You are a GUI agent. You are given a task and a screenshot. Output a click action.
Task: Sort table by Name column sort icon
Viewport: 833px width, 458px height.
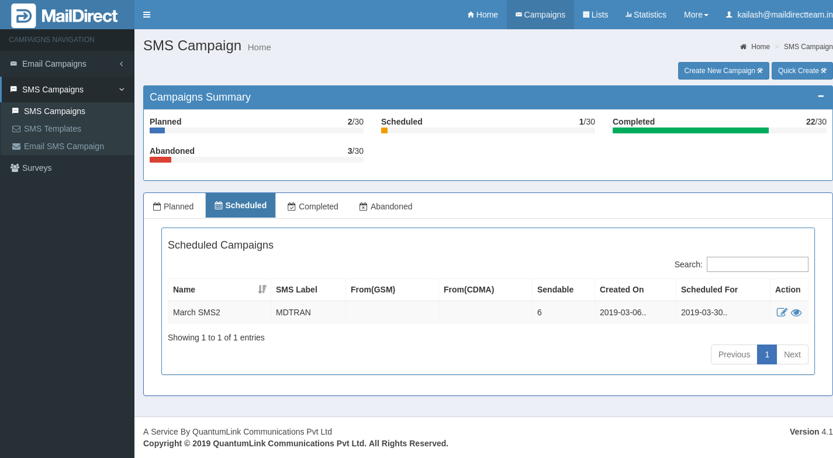pyautogui.click(x=262, y=290)
